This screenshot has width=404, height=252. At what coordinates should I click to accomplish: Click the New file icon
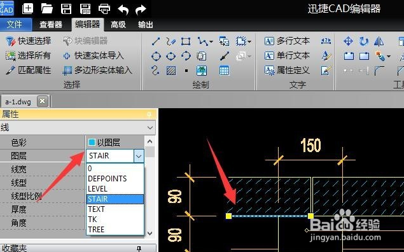tap(27, 9)
